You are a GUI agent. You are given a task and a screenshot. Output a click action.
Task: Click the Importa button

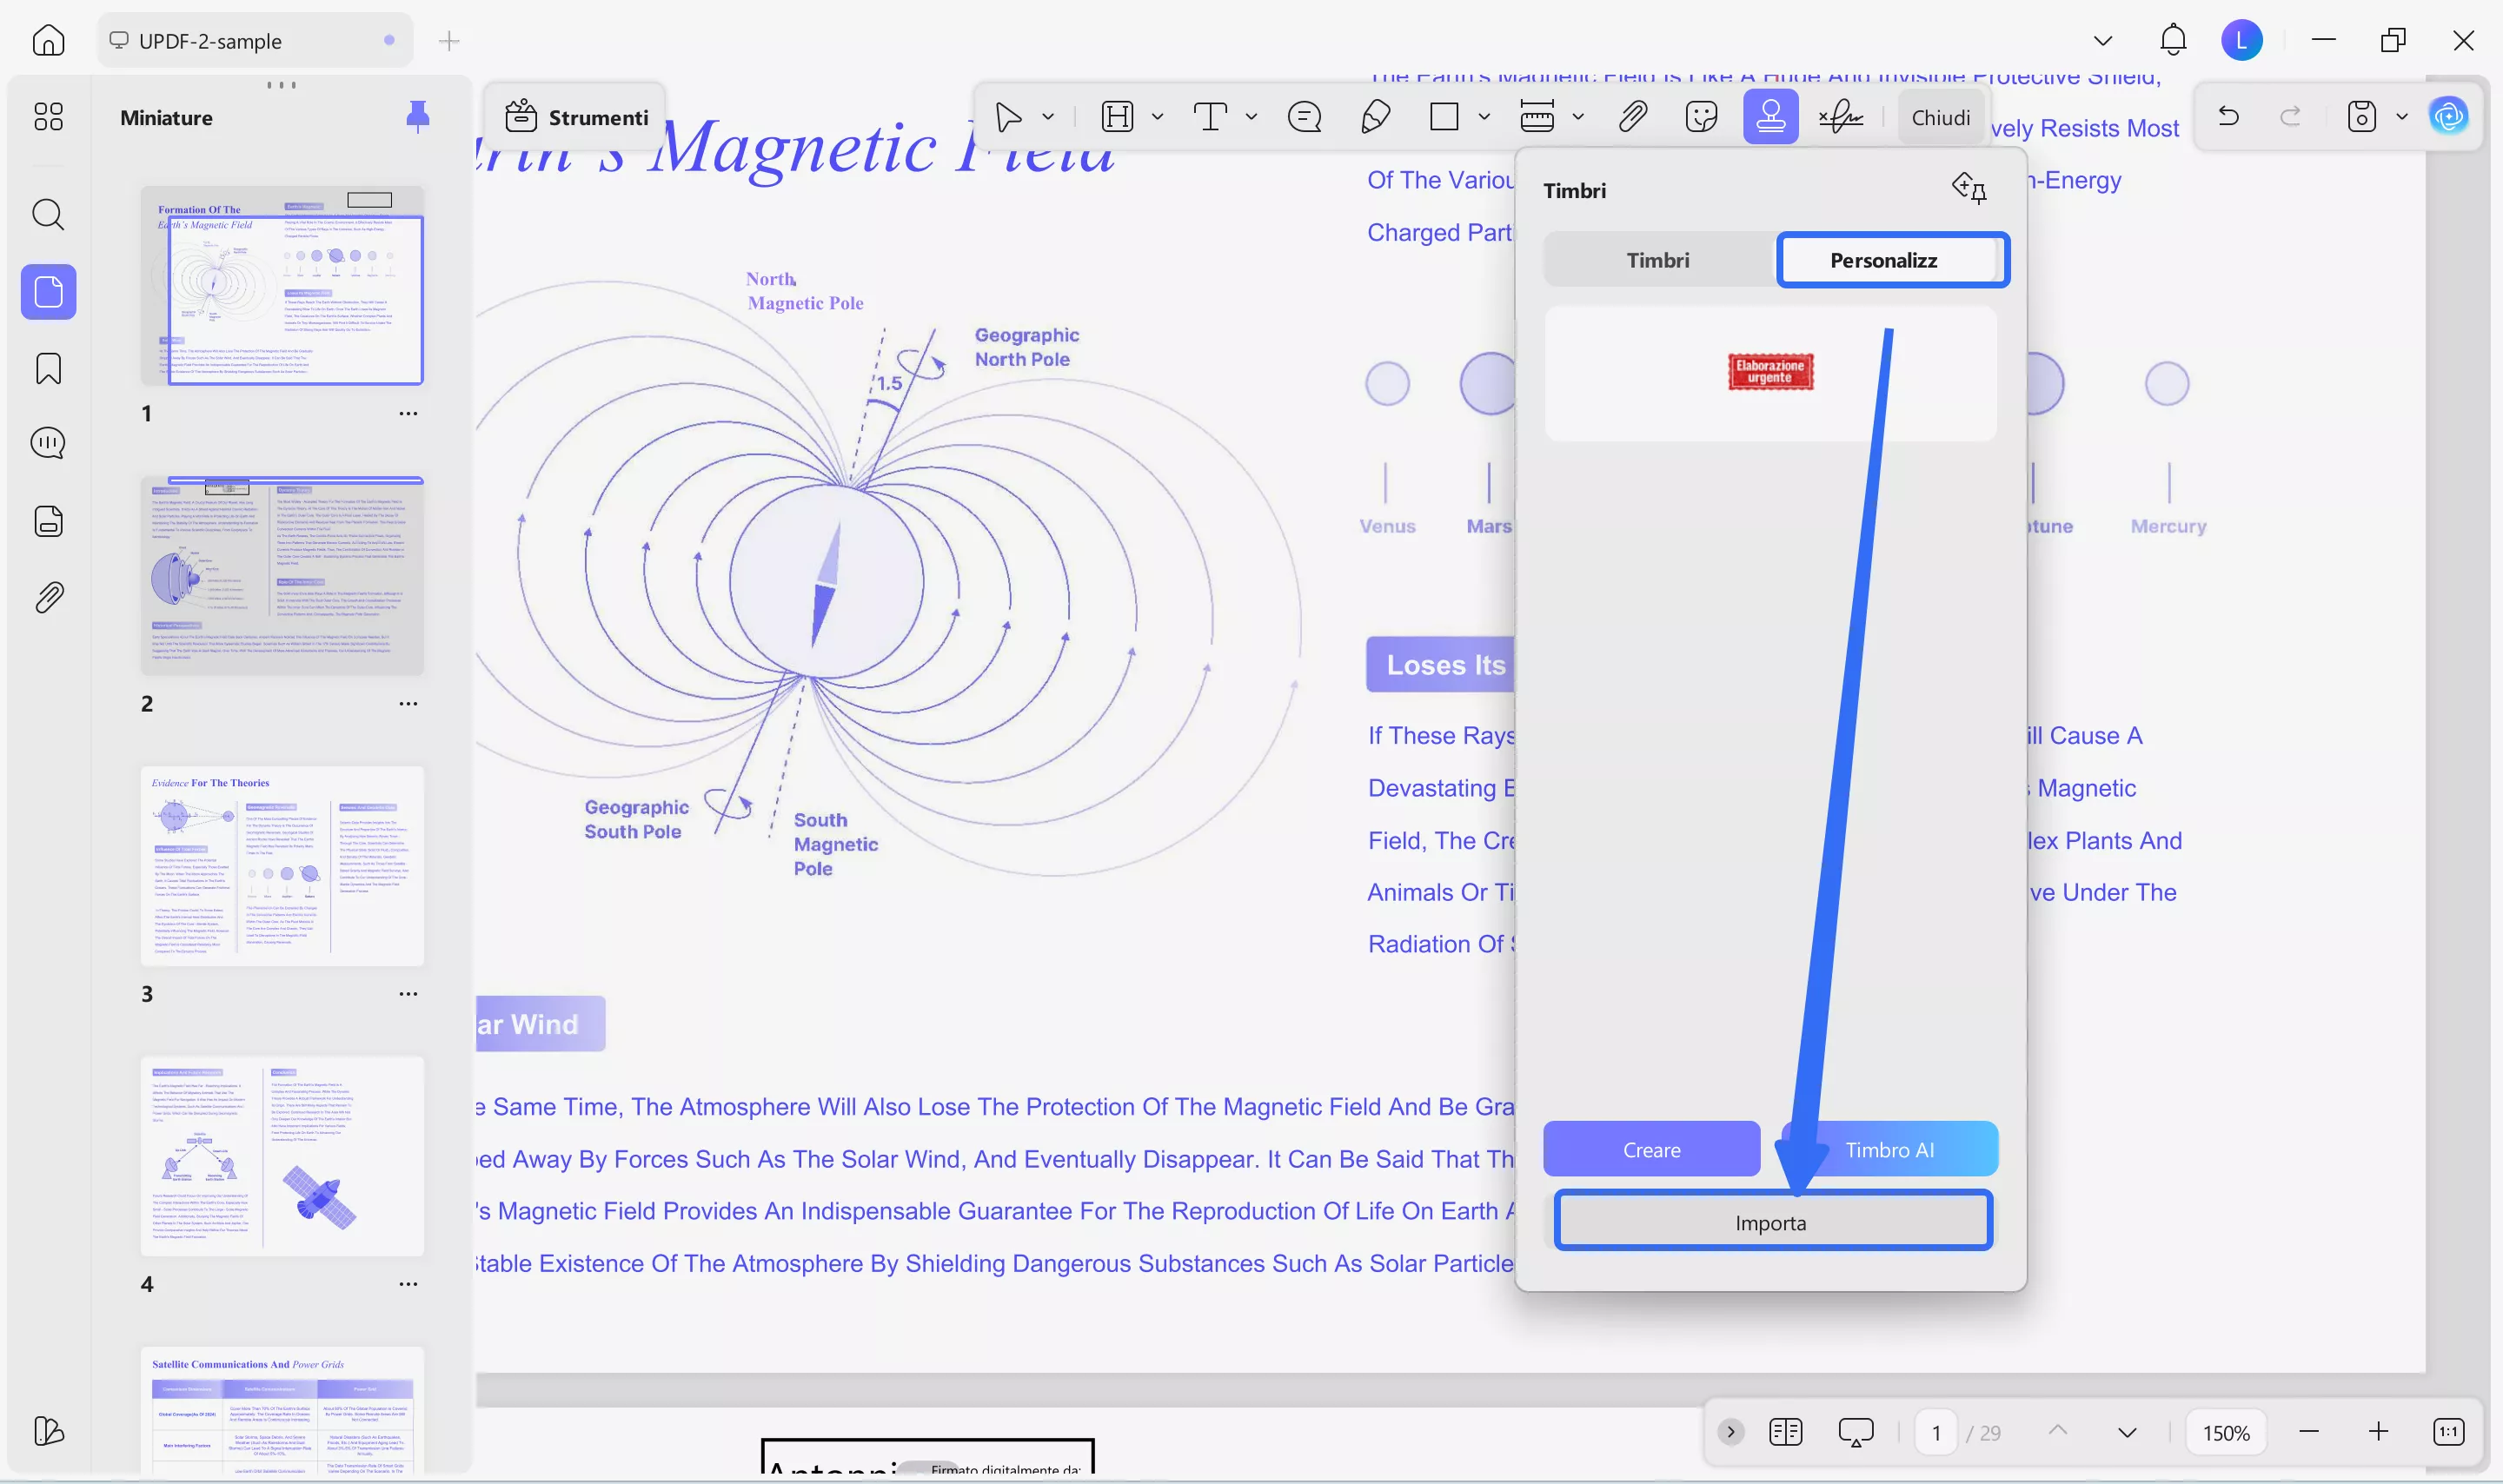[1772, 1222]
